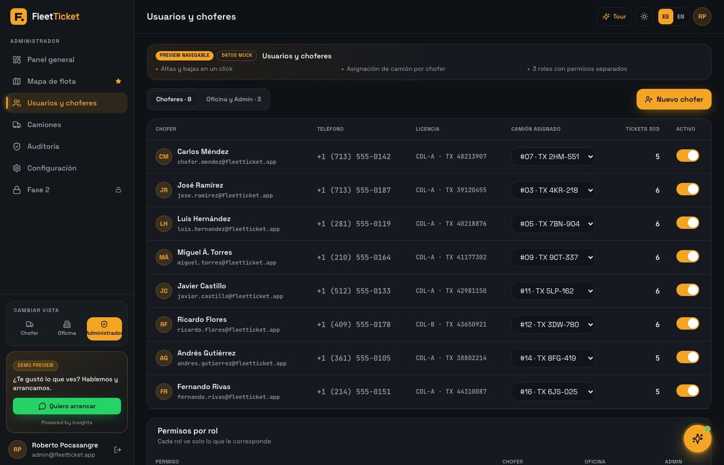The image size is (724, 465).
Task: Open Auditoría shield icon
Action: (x=17, y=147)
